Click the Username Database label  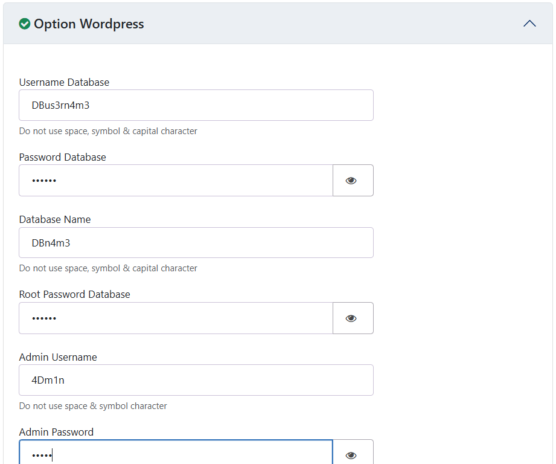[x=64, y=82]
